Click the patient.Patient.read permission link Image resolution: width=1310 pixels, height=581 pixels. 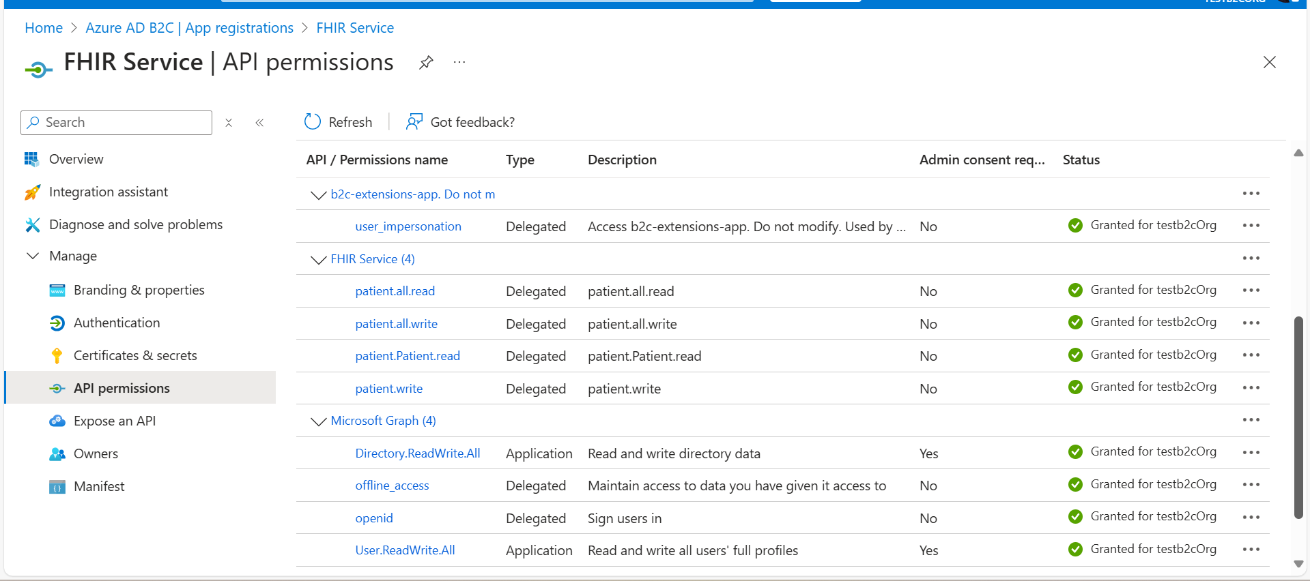pyautogui.click(x=408, y=356)
